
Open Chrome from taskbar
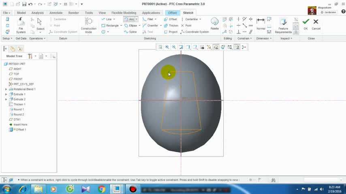point(102,189)
